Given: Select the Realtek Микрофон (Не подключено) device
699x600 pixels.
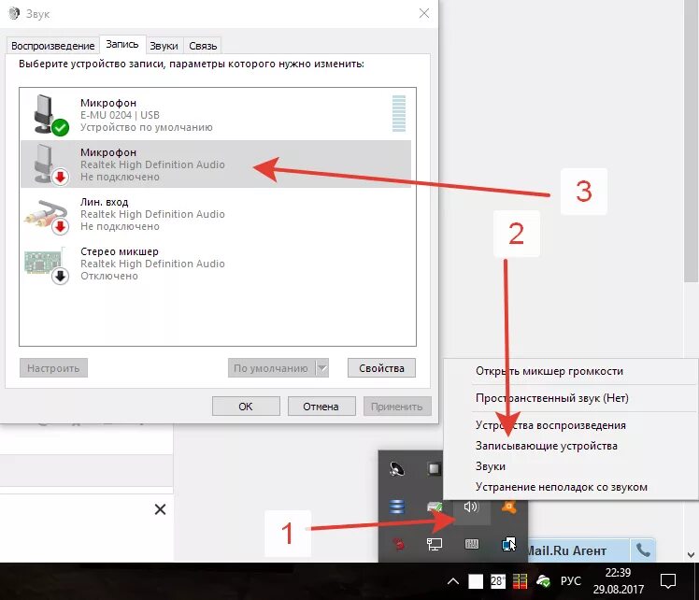Looking at the screenshot, I should tap(216, 164).
